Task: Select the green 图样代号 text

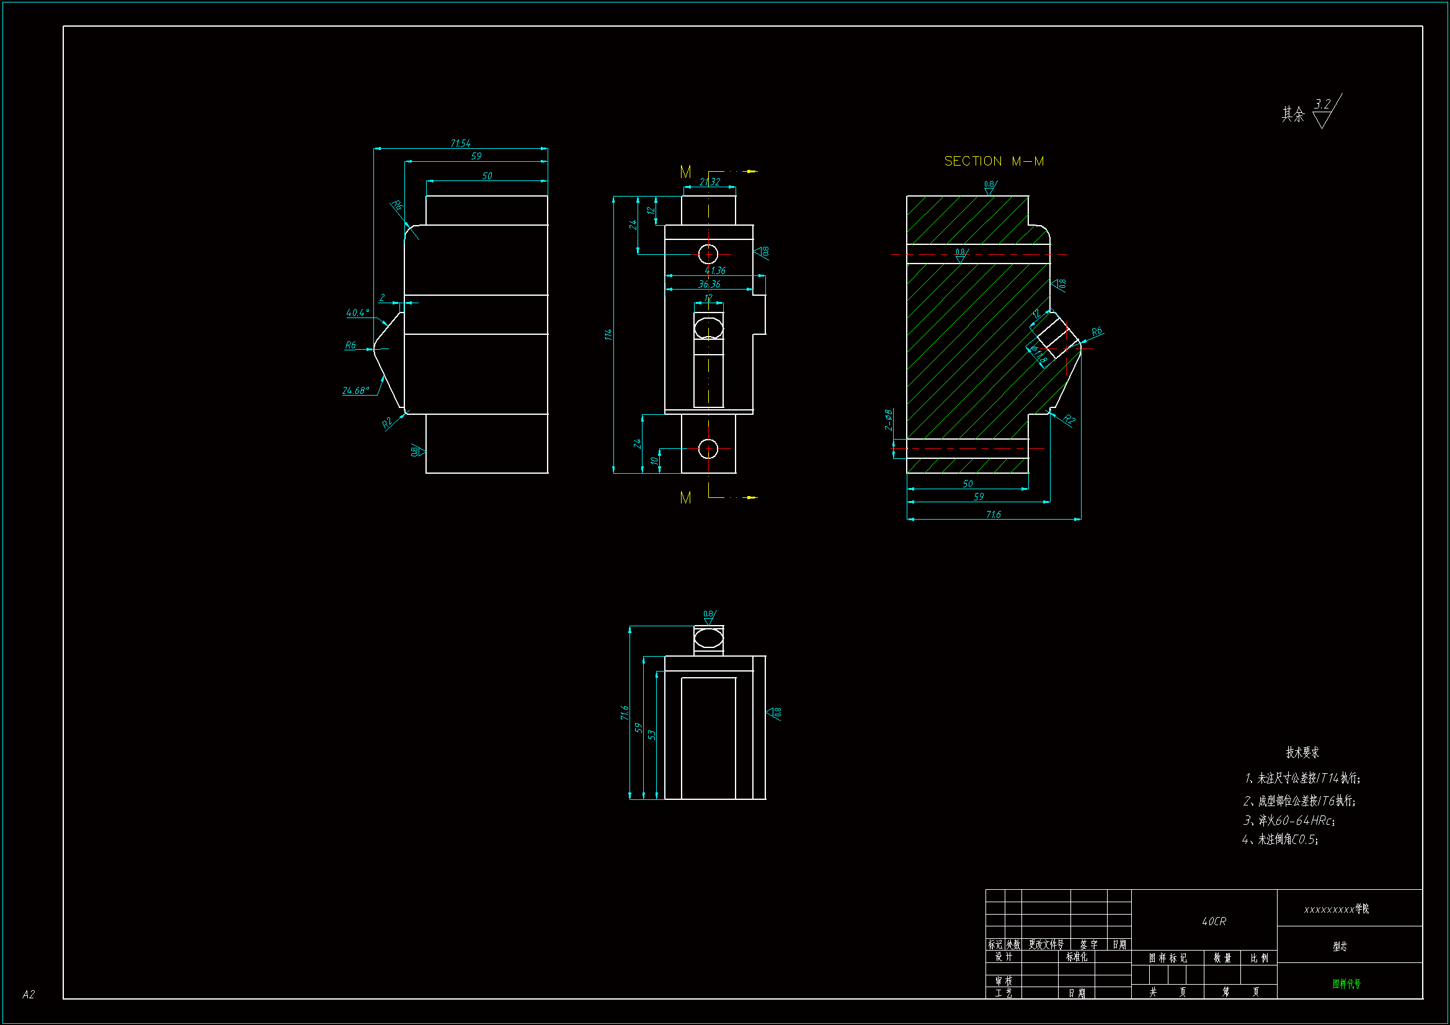Action: (1346, 983)
